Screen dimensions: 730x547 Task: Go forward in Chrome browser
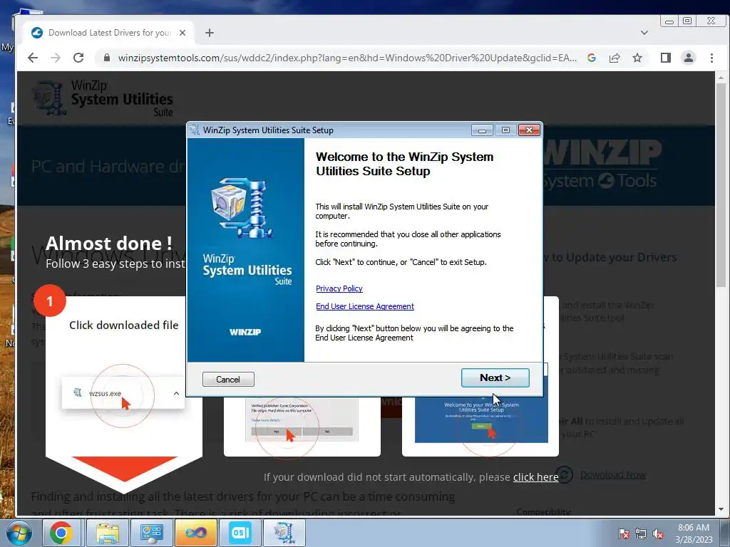tap(56, 58)
